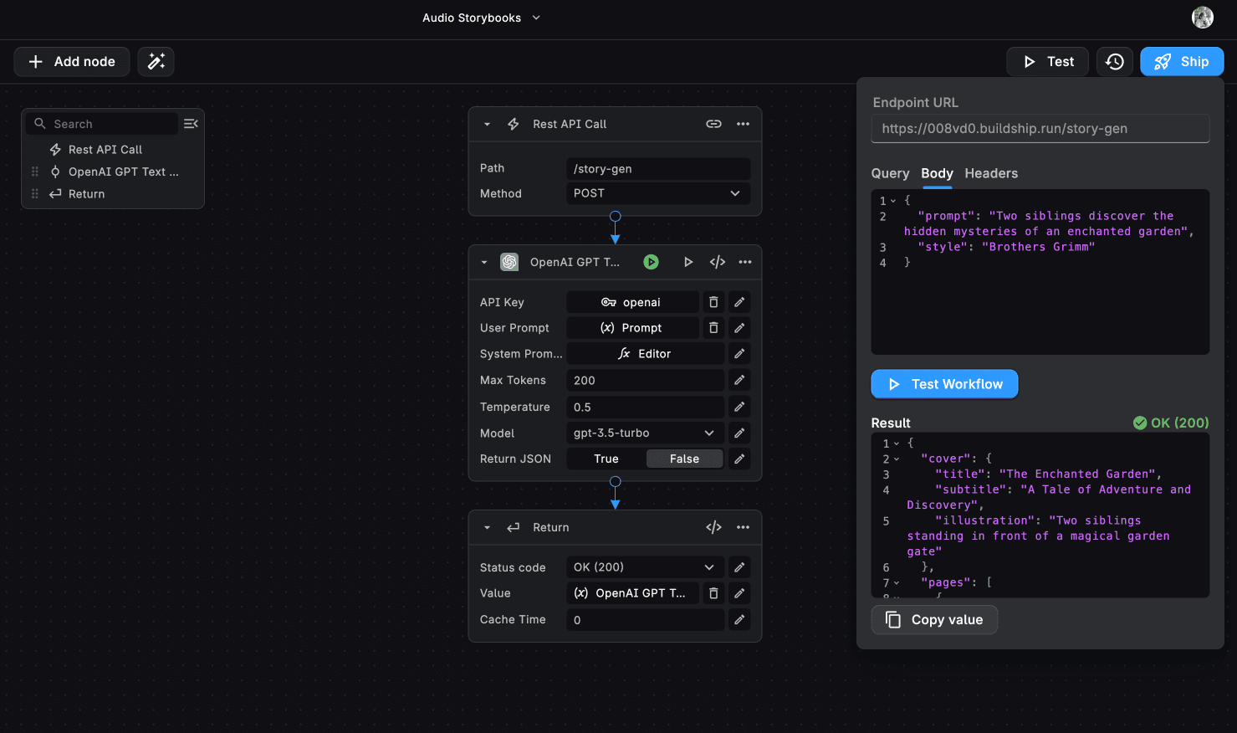
Task: Click the Test Workflow button
Action: (944, 384)
